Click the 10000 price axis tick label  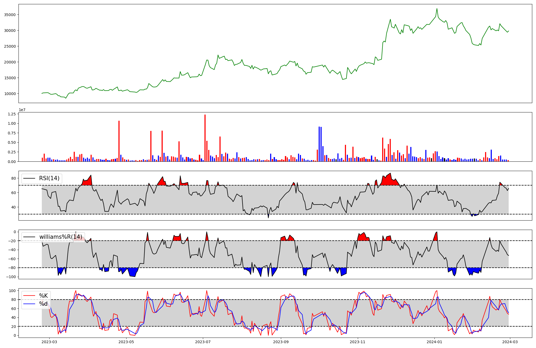tap(10, 94)
